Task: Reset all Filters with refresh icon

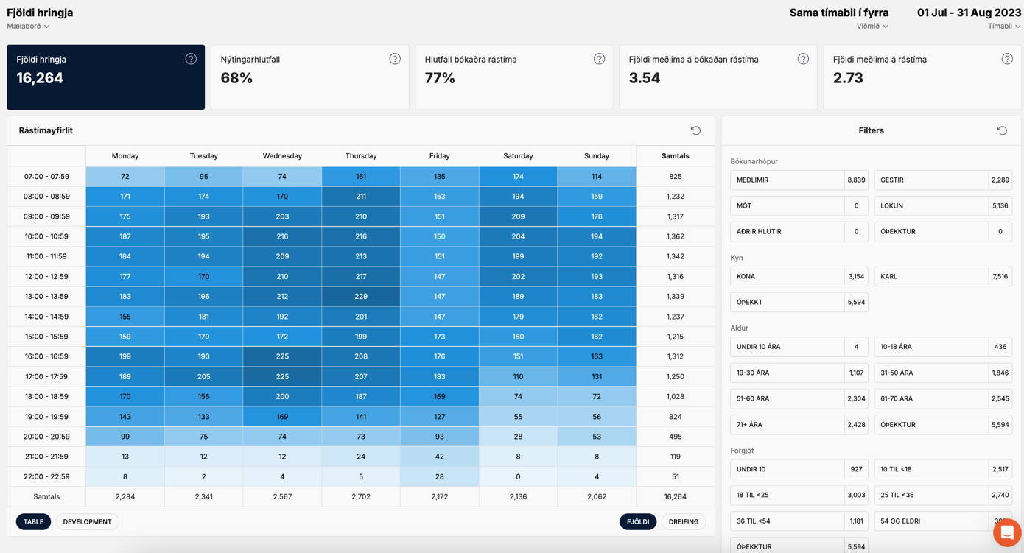Action: (x=1002, y=130)
